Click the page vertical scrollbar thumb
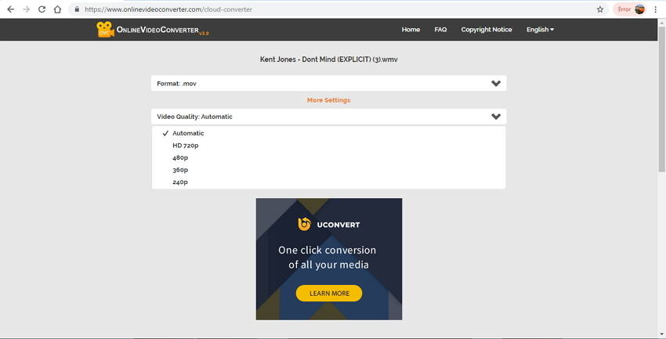666x339 pixels. 662,99
